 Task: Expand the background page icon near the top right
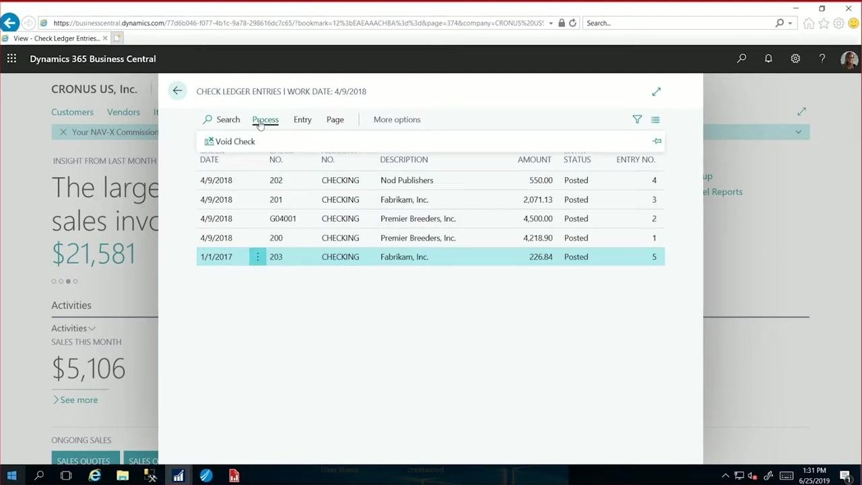801,111
